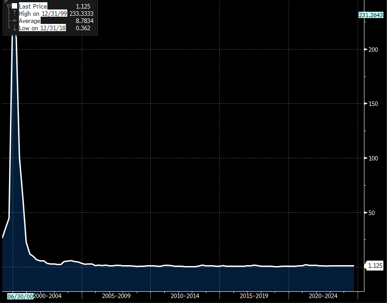The width and height of the screenshot is (387, 303).
Task: Click the 2010-2014 x-axis label
Action: (185, 296)
